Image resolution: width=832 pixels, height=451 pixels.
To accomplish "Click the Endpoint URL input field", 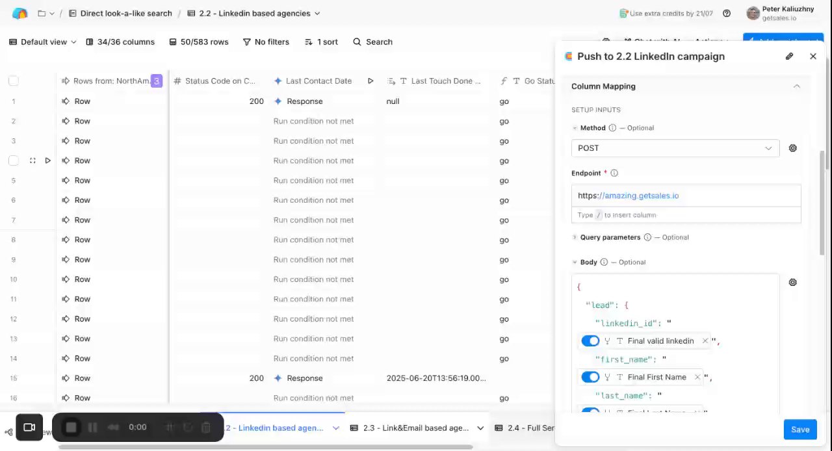I will pyautogui.click(x=686, y=196).
